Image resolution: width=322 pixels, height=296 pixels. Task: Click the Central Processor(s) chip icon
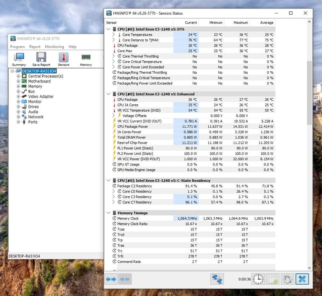click(x=24, y=76)
